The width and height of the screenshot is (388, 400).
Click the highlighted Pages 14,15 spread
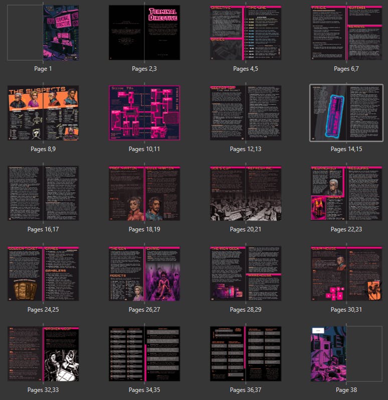[x=346, y=113]
